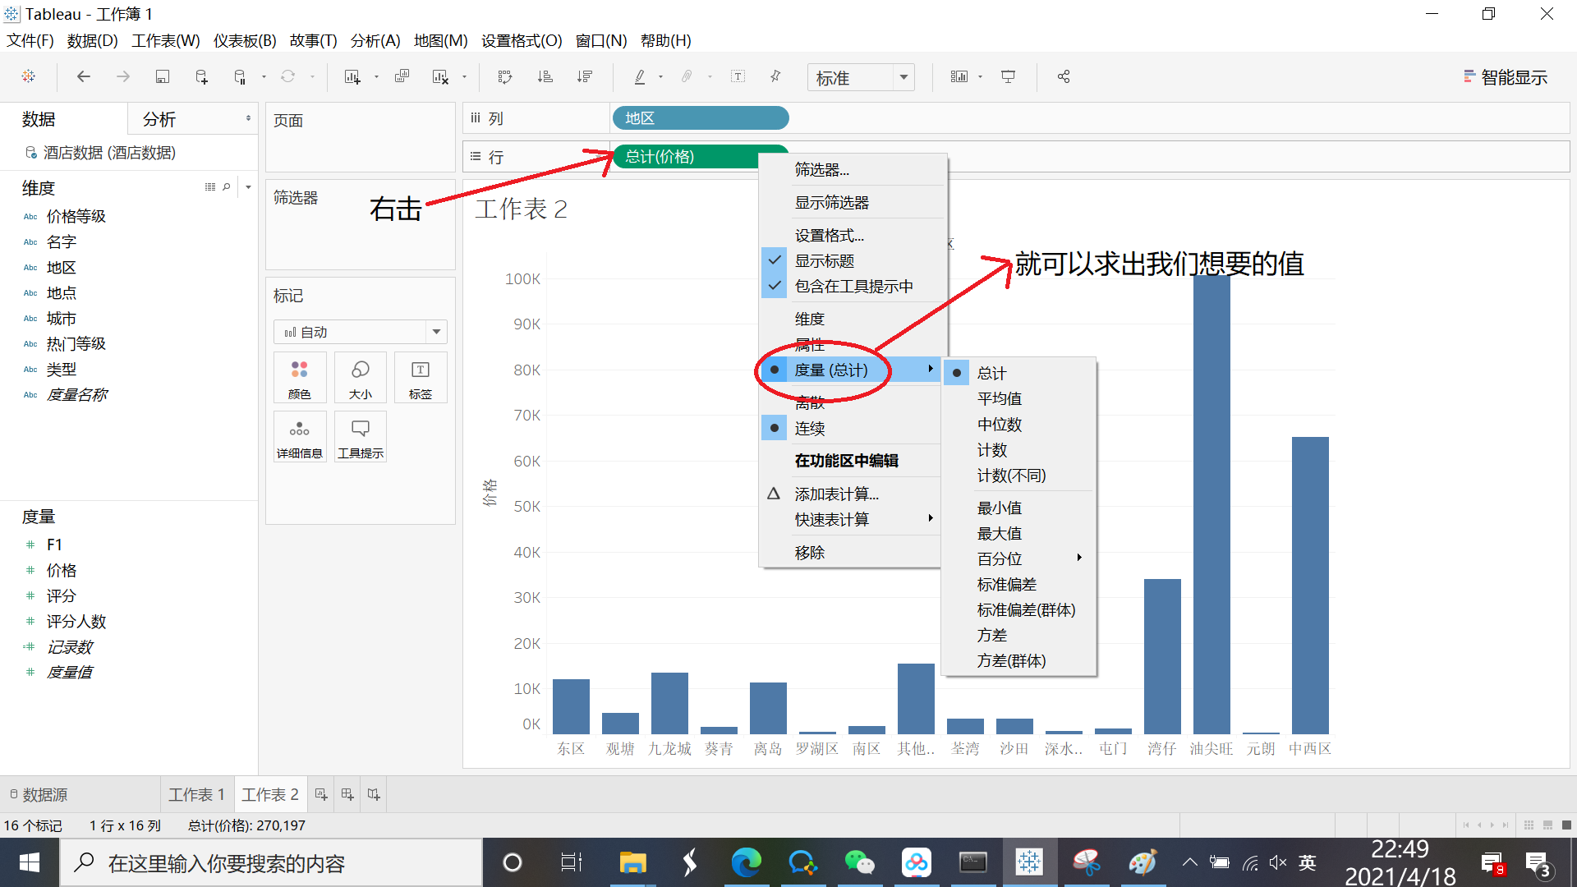The width and height of the screenshot is (1577, 887).
Task: Open the 大小 size mark card
Action: click(360, 378)
